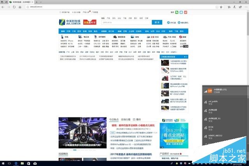
Task: Click the iPhone link under 手机
Action: (x=70, y=41)
